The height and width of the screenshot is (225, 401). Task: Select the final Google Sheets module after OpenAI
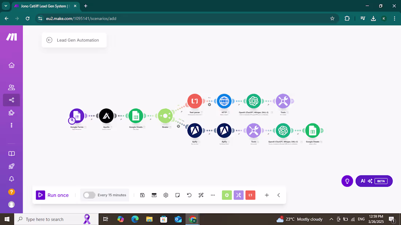pos(312,130)
